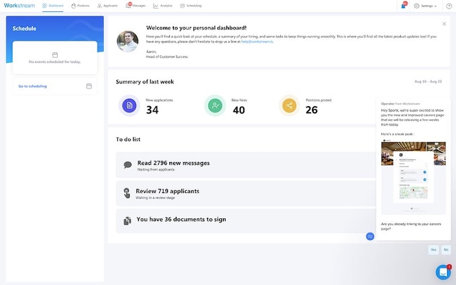Go to the Messages tab

tap(136, 6)
